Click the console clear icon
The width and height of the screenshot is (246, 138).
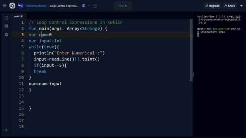tap(238, 17)
